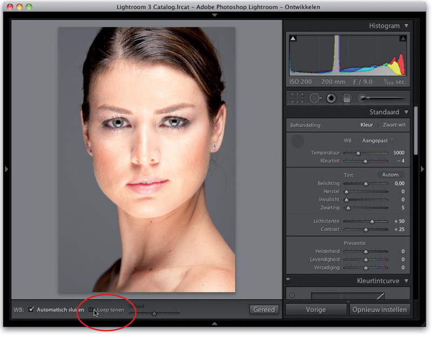432x338 pixels.
Task: Click the Temperatuur slider
Action: coord(366,153)
